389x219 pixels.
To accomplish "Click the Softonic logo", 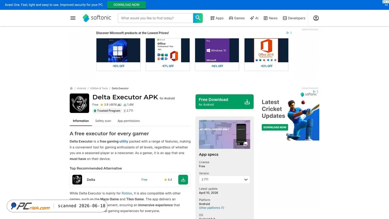I will click(x=97, y=18).
